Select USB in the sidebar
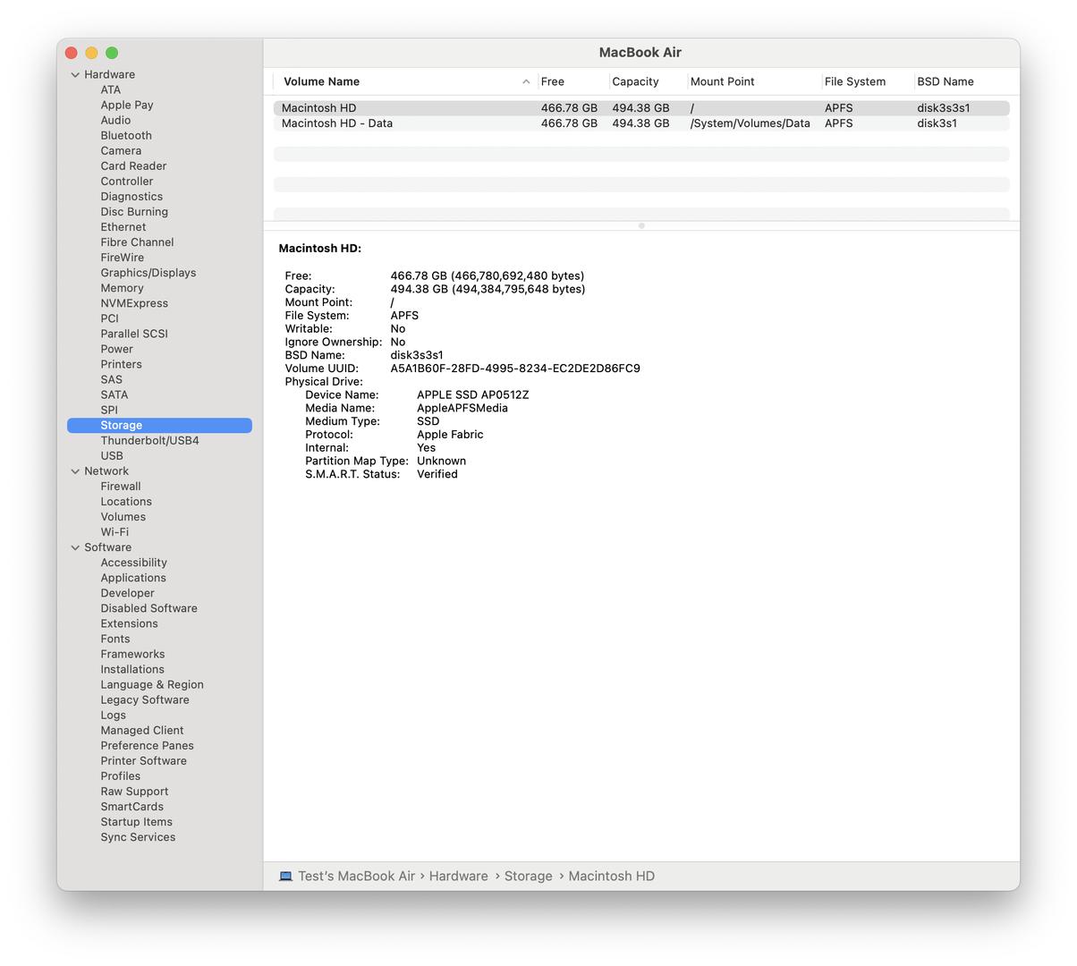Viewport: 1077px width, 966px height. (x=112, y=456)
